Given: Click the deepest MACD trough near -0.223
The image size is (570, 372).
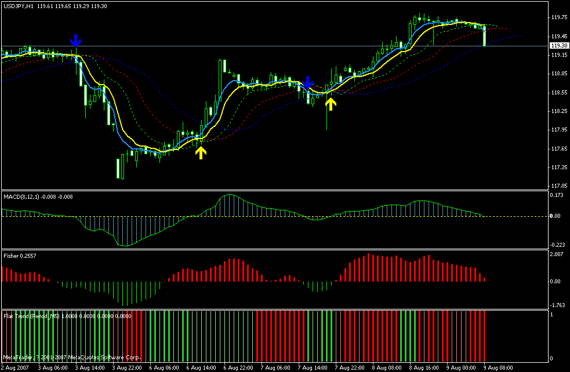Looking at the screenshot, I should (125, 245).
